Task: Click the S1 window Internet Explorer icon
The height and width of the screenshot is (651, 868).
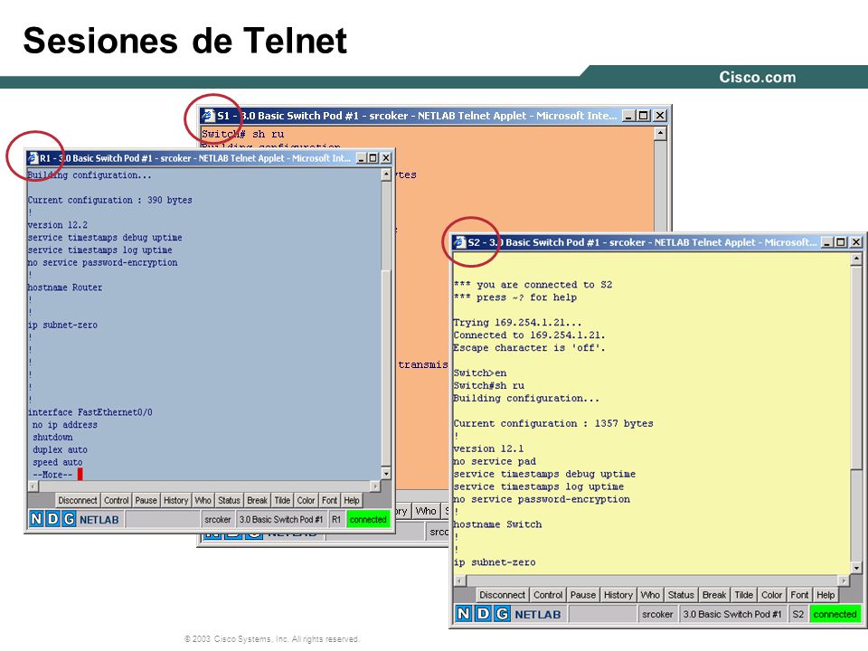Action: 208,115
